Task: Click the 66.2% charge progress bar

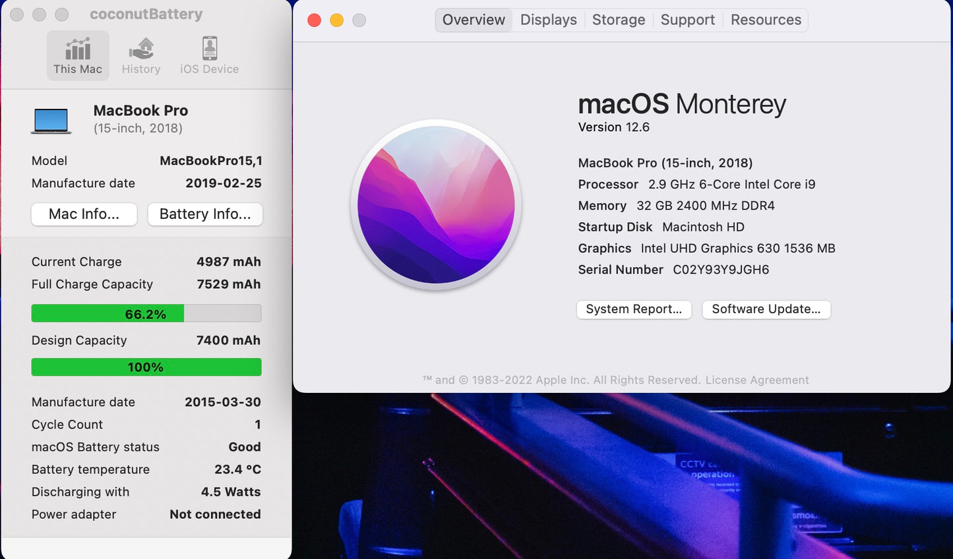Action: coord(146,313)
